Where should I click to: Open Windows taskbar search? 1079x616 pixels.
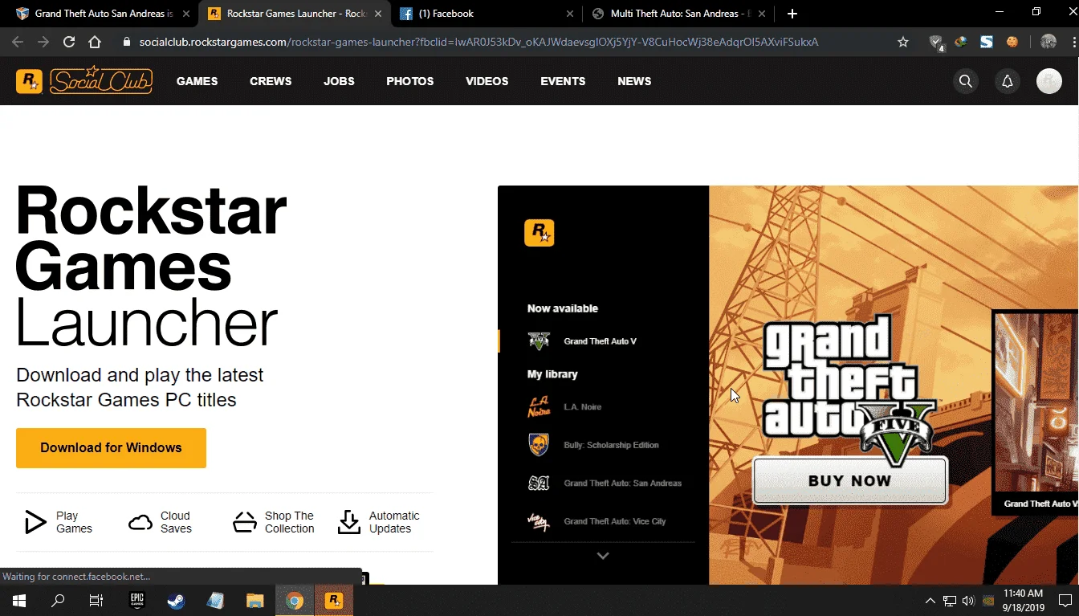pos(58,600)
